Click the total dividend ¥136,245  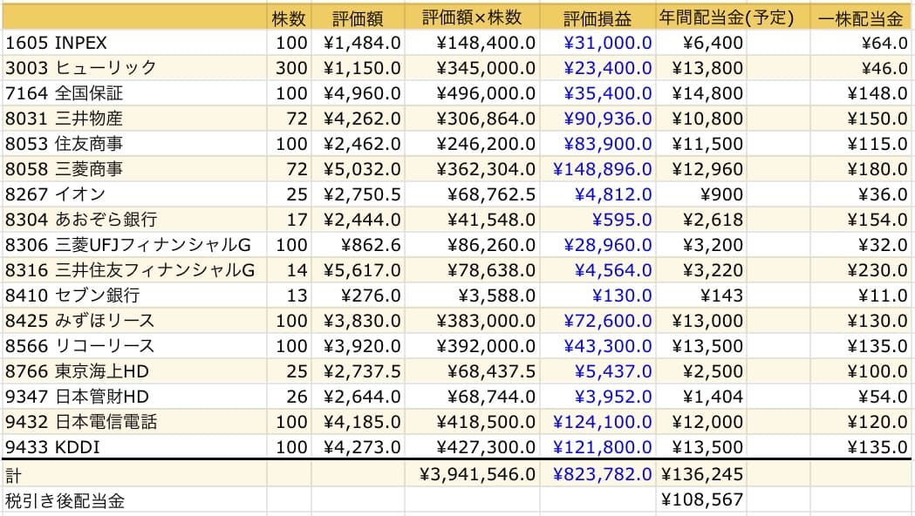coord(700,474)
